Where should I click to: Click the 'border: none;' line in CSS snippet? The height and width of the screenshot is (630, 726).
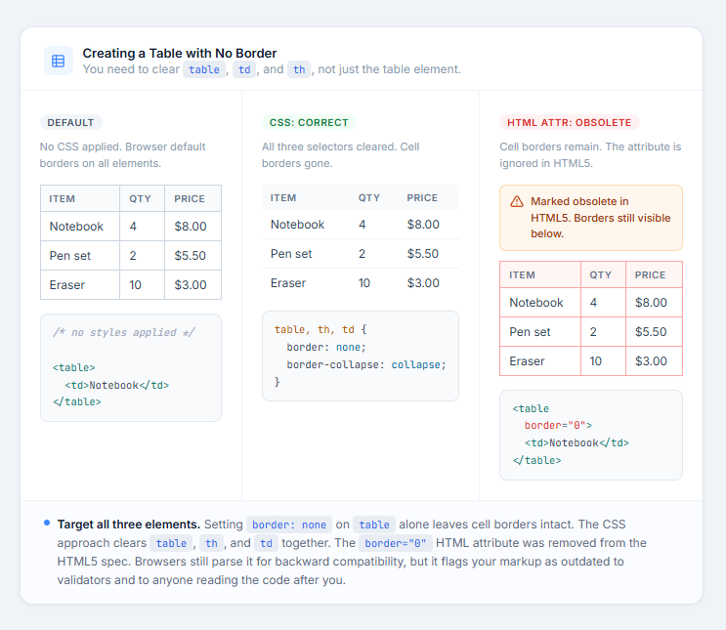[326, 347]
